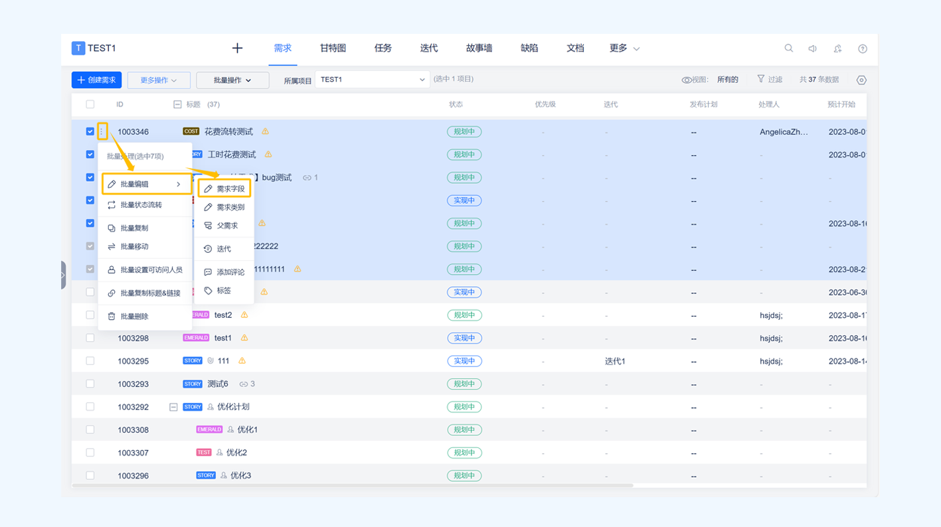Open the notification bell icon
This screenshot has width=941, height=527.
click(x=837, y=48)
